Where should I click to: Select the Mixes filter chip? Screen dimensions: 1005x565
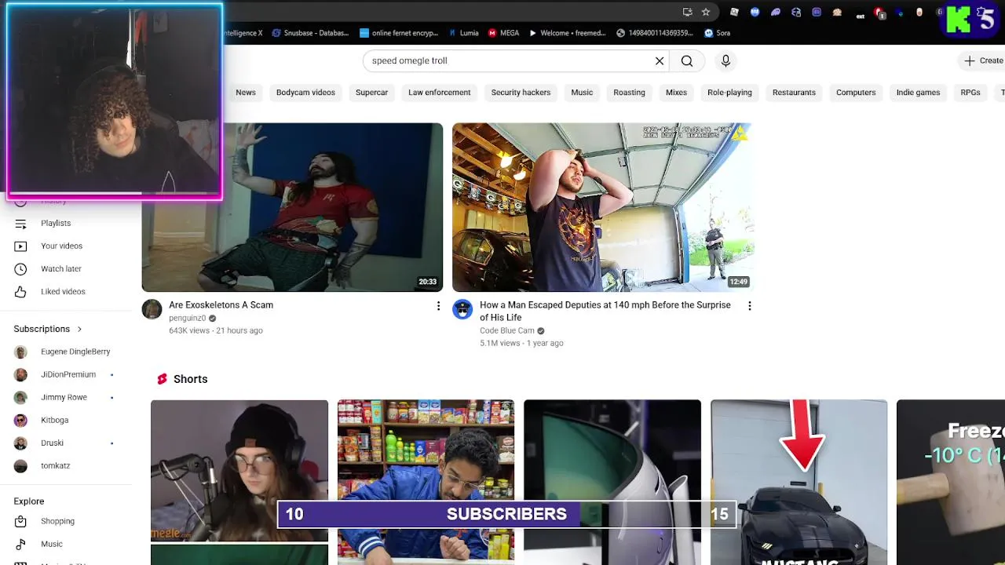tap(676, 93)
